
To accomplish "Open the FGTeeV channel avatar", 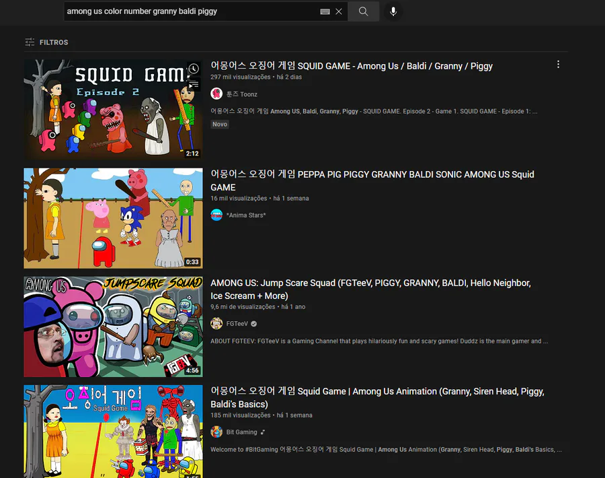I will point(216,323).
